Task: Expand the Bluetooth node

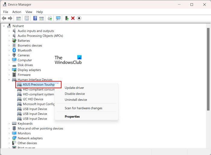Action: coord(9,50)
